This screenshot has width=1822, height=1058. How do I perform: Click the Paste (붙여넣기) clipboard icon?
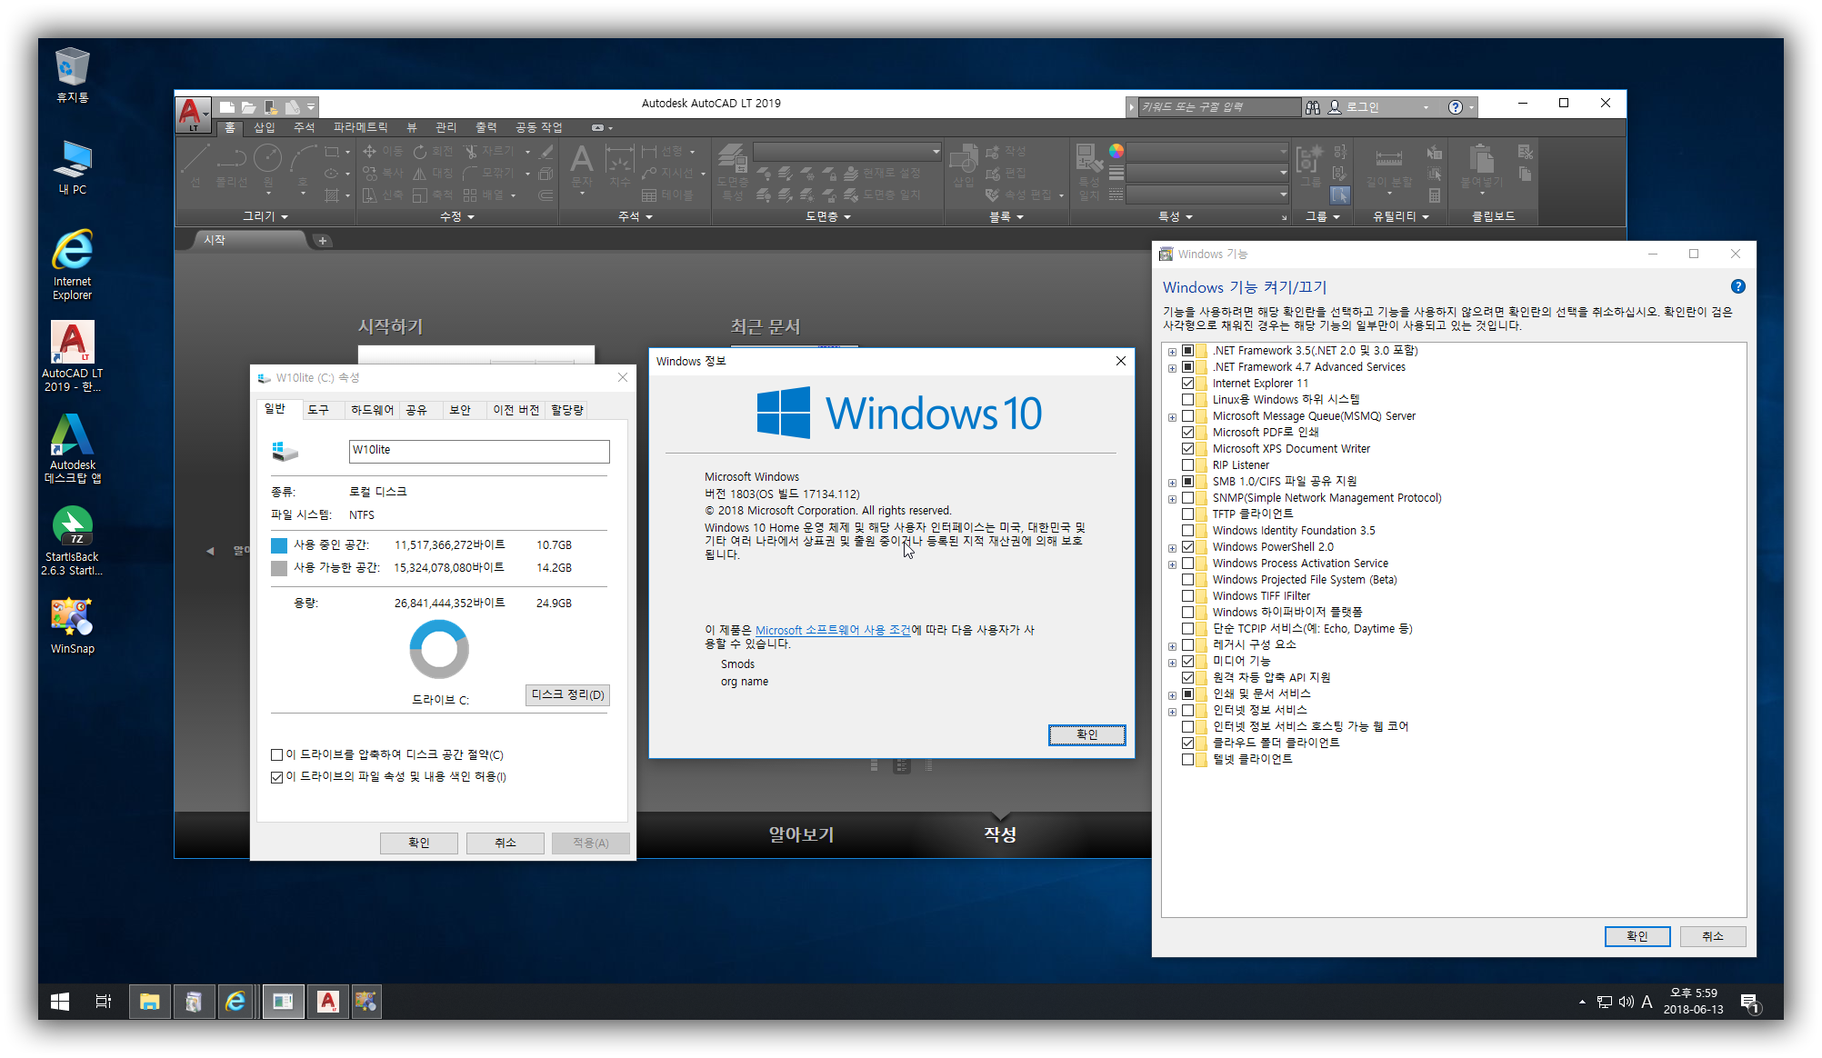[1482, 159]
